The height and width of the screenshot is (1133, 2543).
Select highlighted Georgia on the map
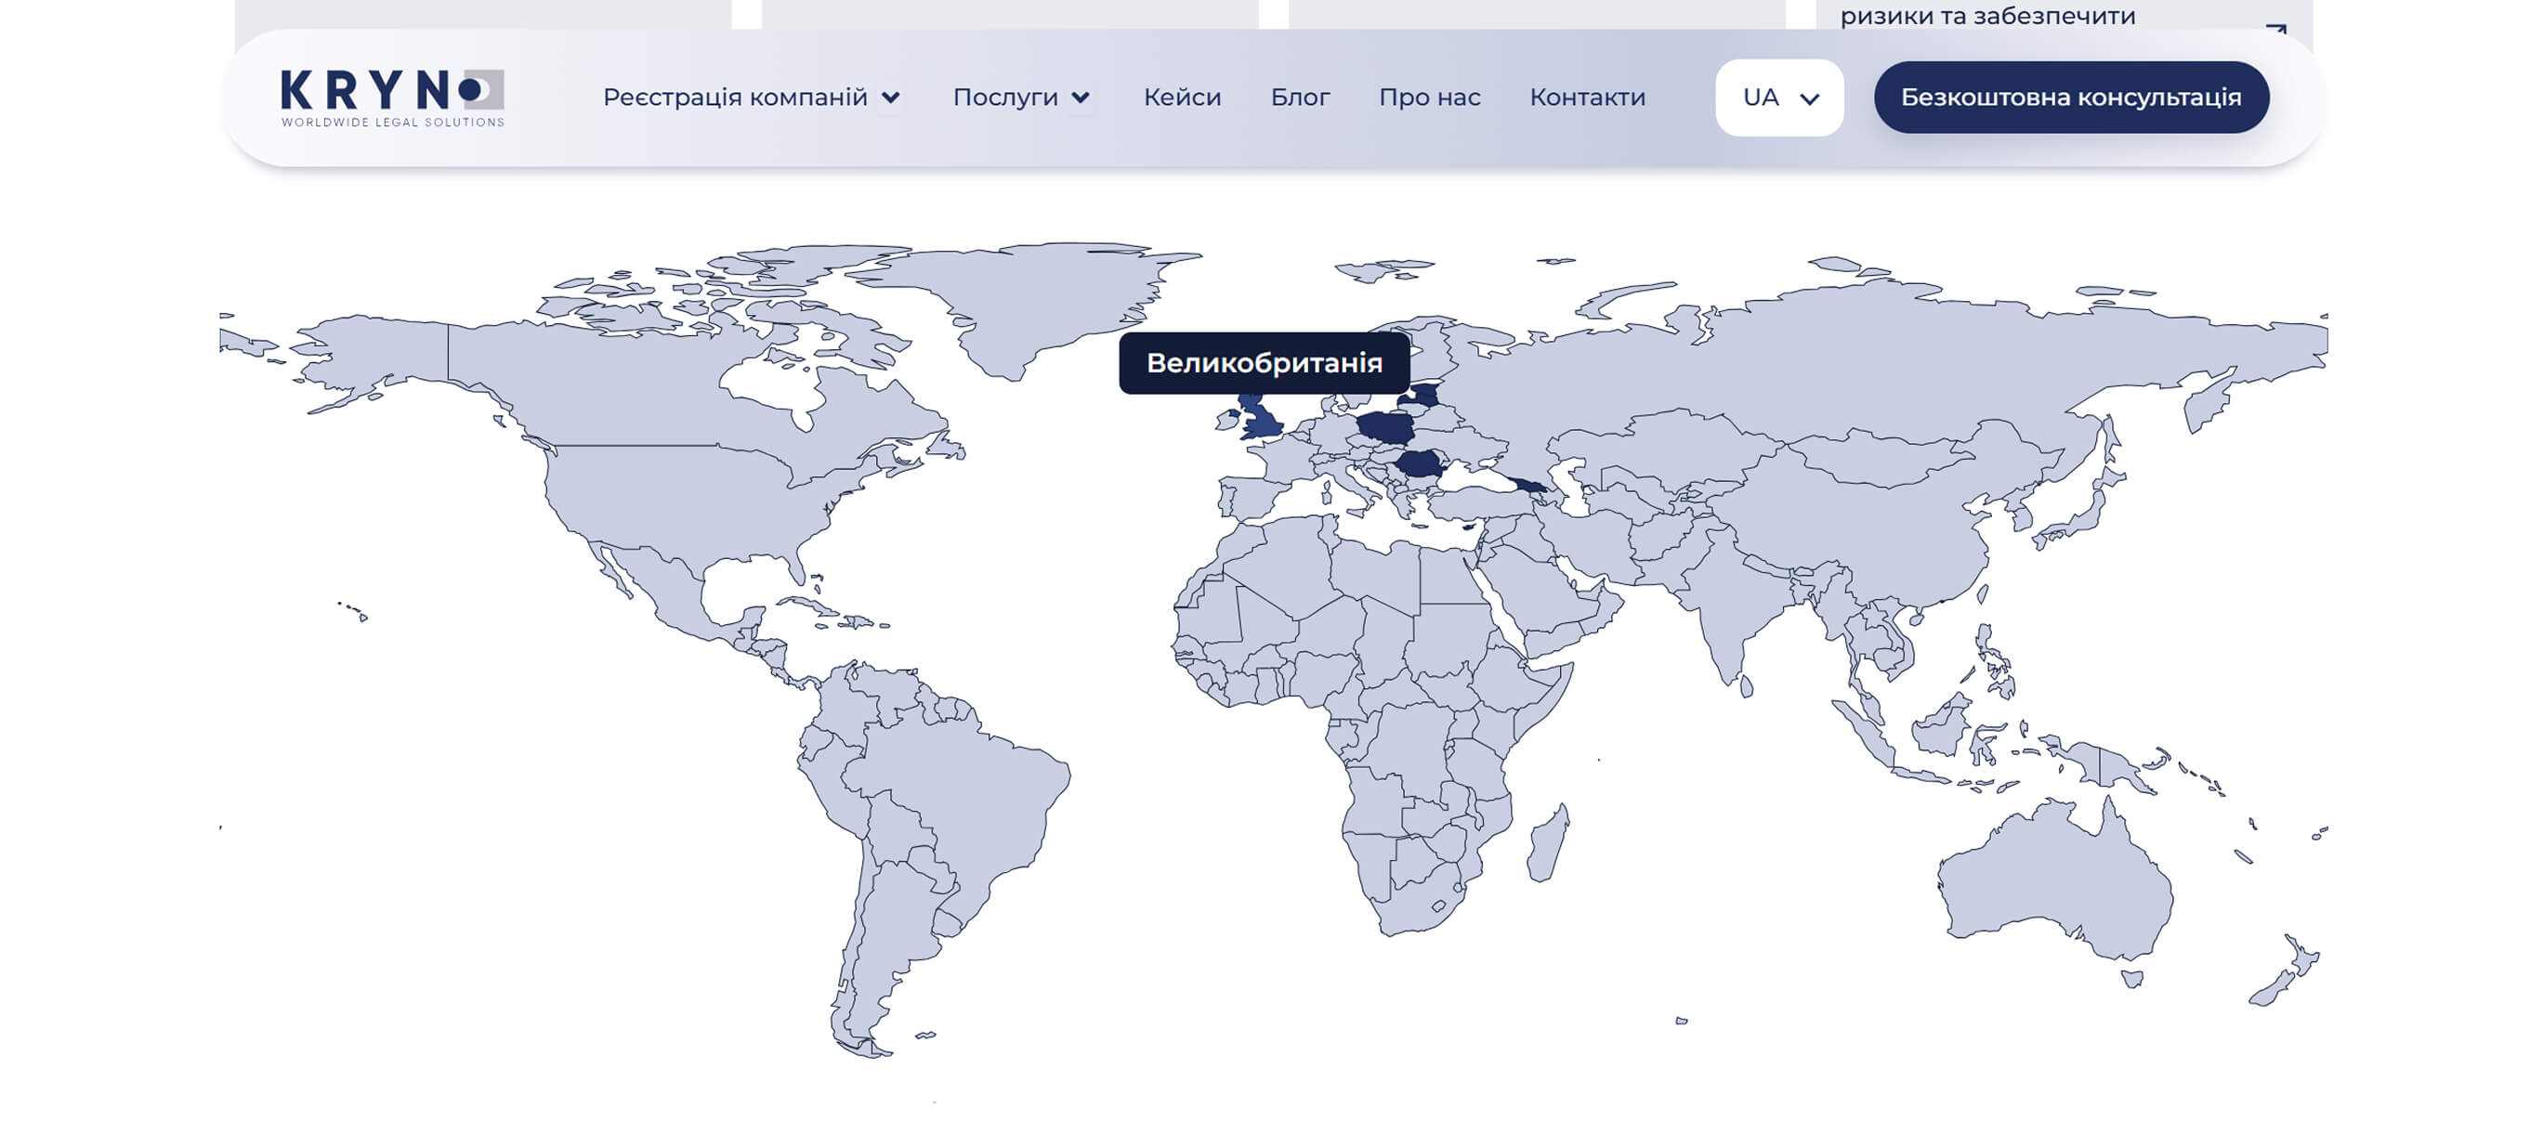(1527, 485)
